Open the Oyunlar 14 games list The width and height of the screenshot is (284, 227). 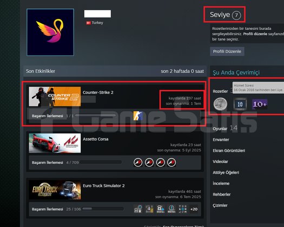click(x=225, y=128)
